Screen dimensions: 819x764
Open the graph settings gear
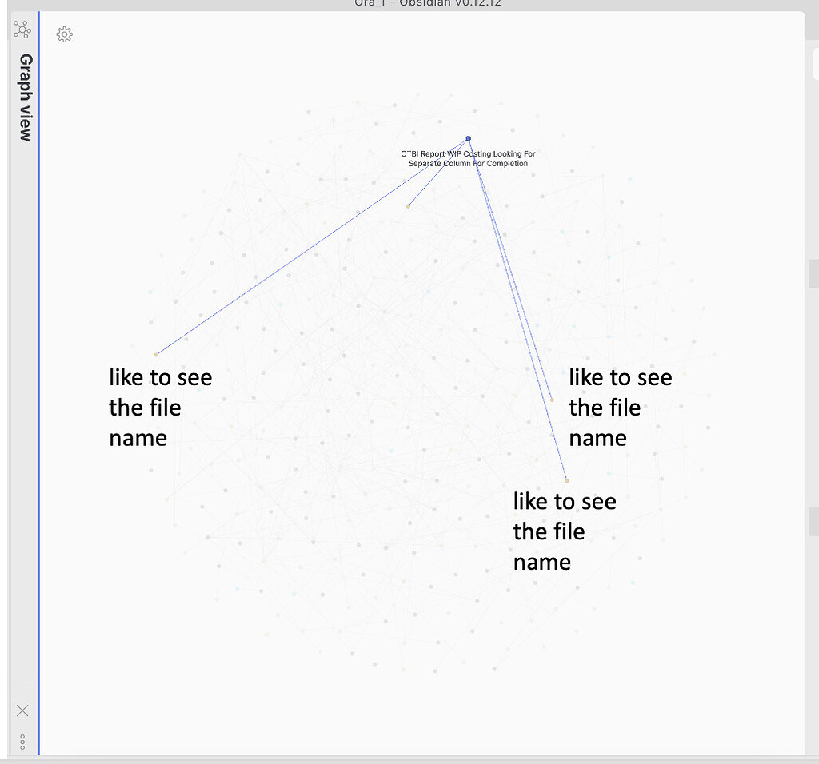pos(65,34)
